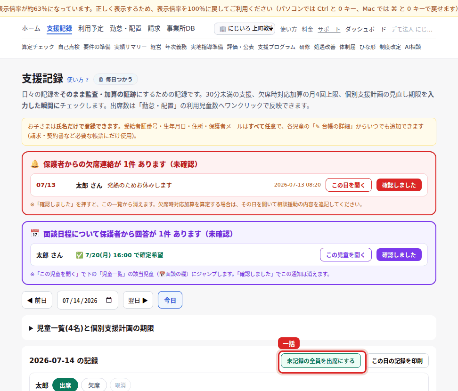The height and width of the screenshot is (391, 458).
Task: Click 発熱のためお休みします message text
Action: click(139, 186)
